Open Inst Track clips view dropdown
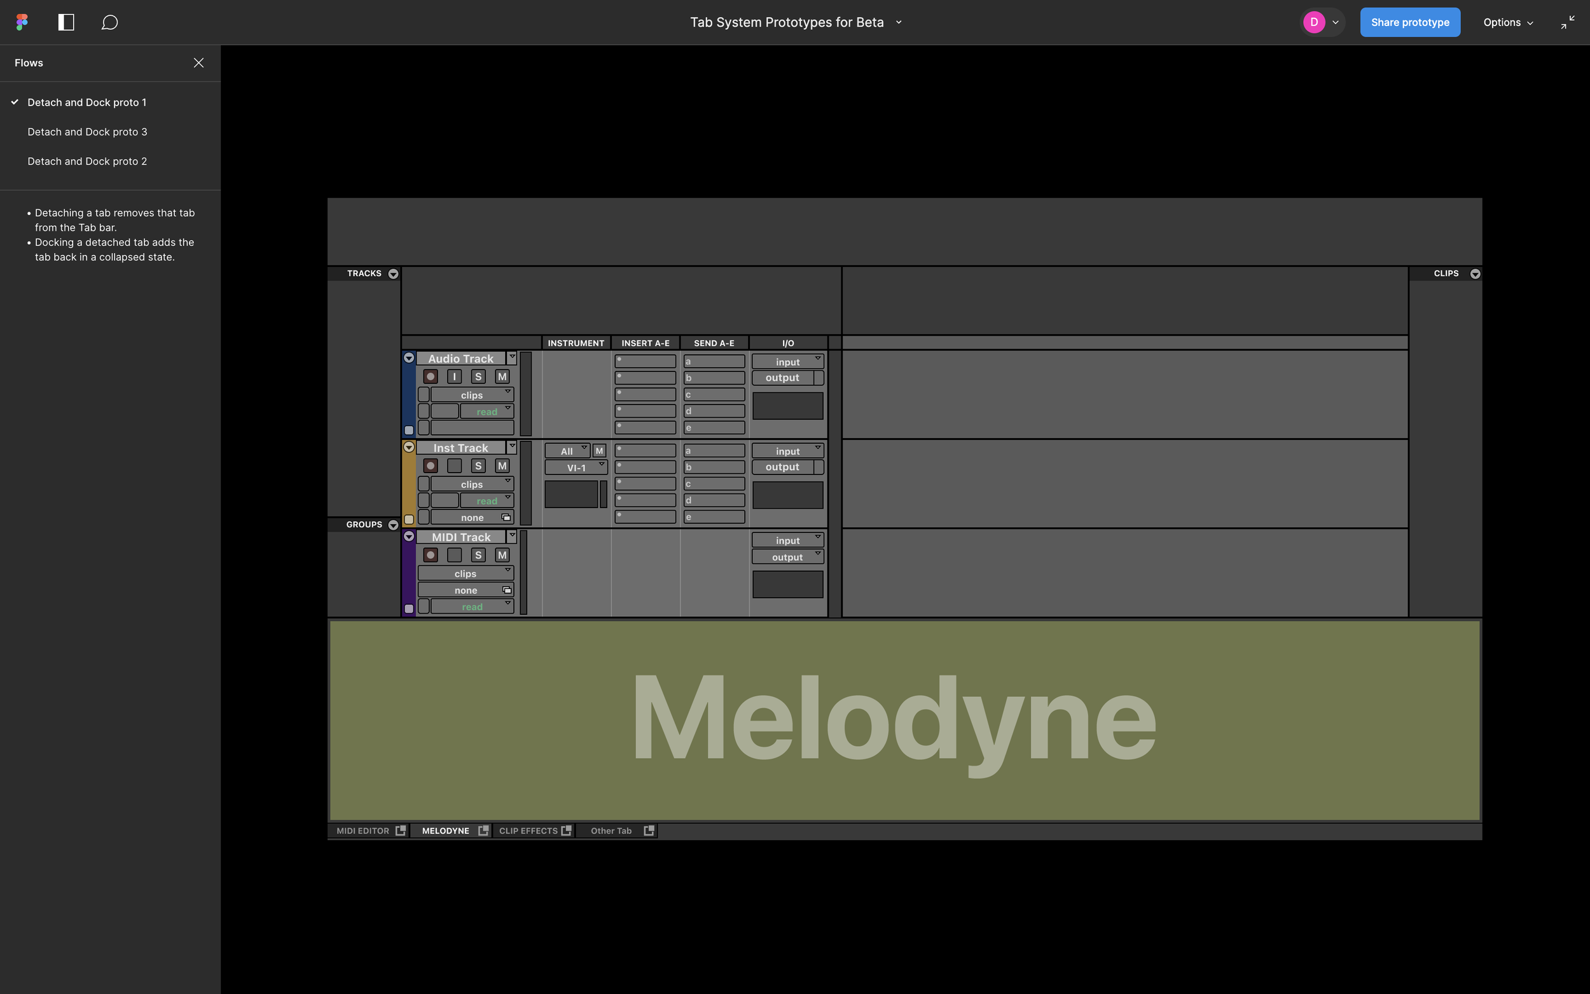 pyautogui.click(x=472, y=485)
